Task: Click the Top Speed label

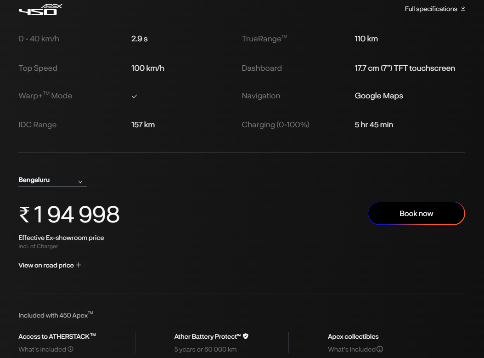Action: (38, 68)
